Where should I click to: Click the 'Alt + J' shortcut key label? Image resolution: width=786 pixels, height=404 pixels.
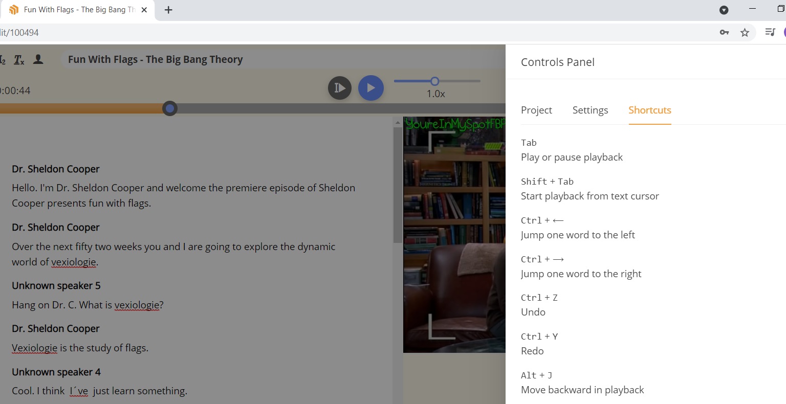(536, 375)
